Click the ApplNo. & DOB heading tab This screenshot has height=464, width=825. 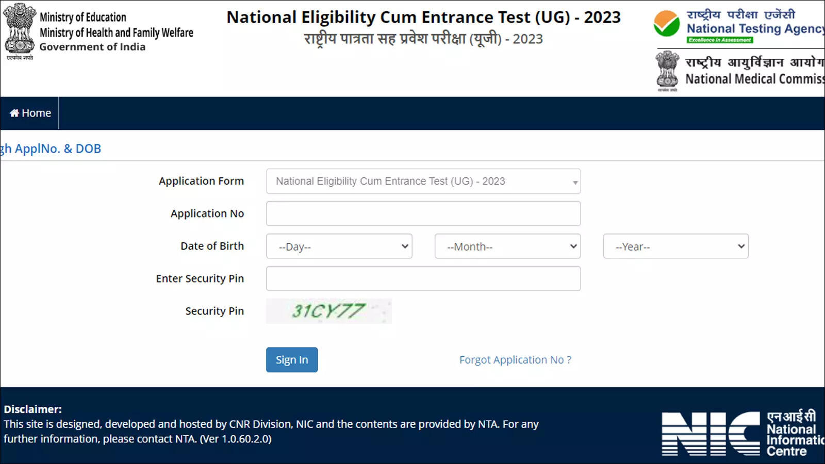(x=51, y=148)
